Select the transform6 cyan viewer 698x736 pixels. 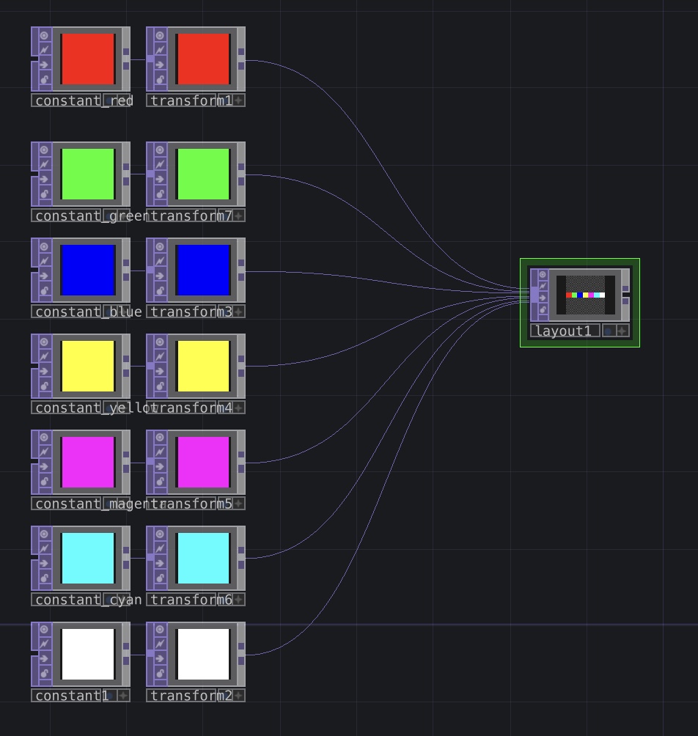203,558
